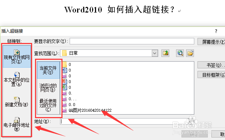Select file named "0..." in the list
Viewport: 225px width, 140px height.
tap(69, 99)
